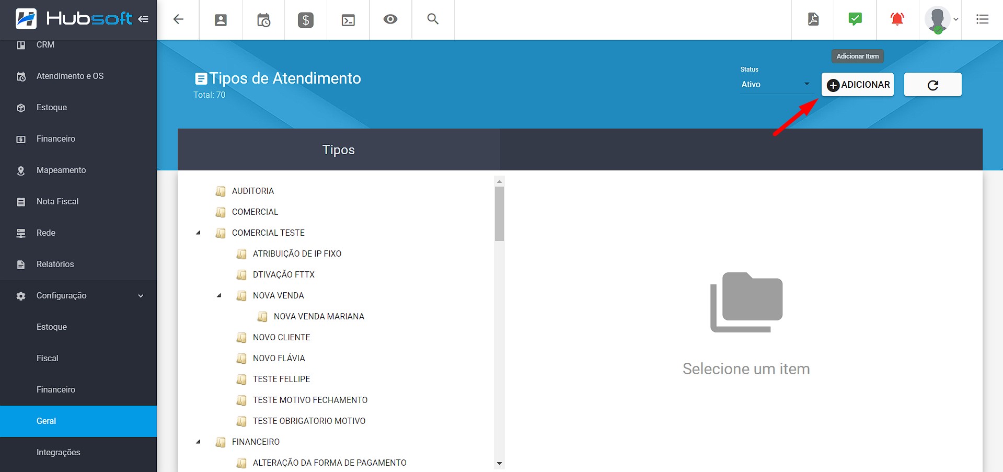Open the calendar clock schedule icon
1003x472 pixels.
263,20
